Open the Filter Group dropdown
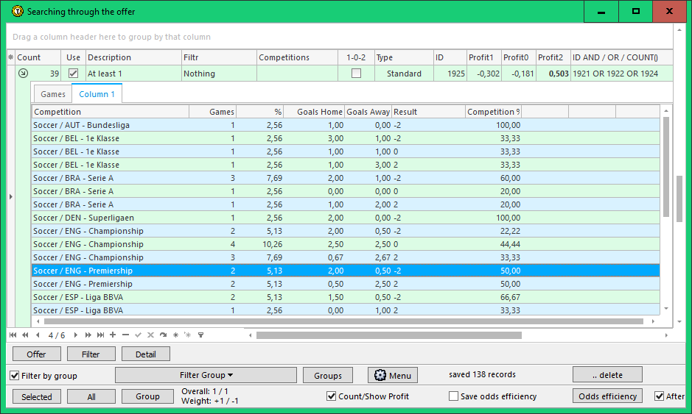 [206, 375]
